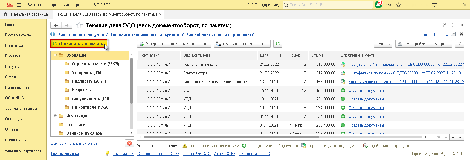Click the notifications bell icon
Viewport: 470px width, 160px height.
[x=378, y=5]
